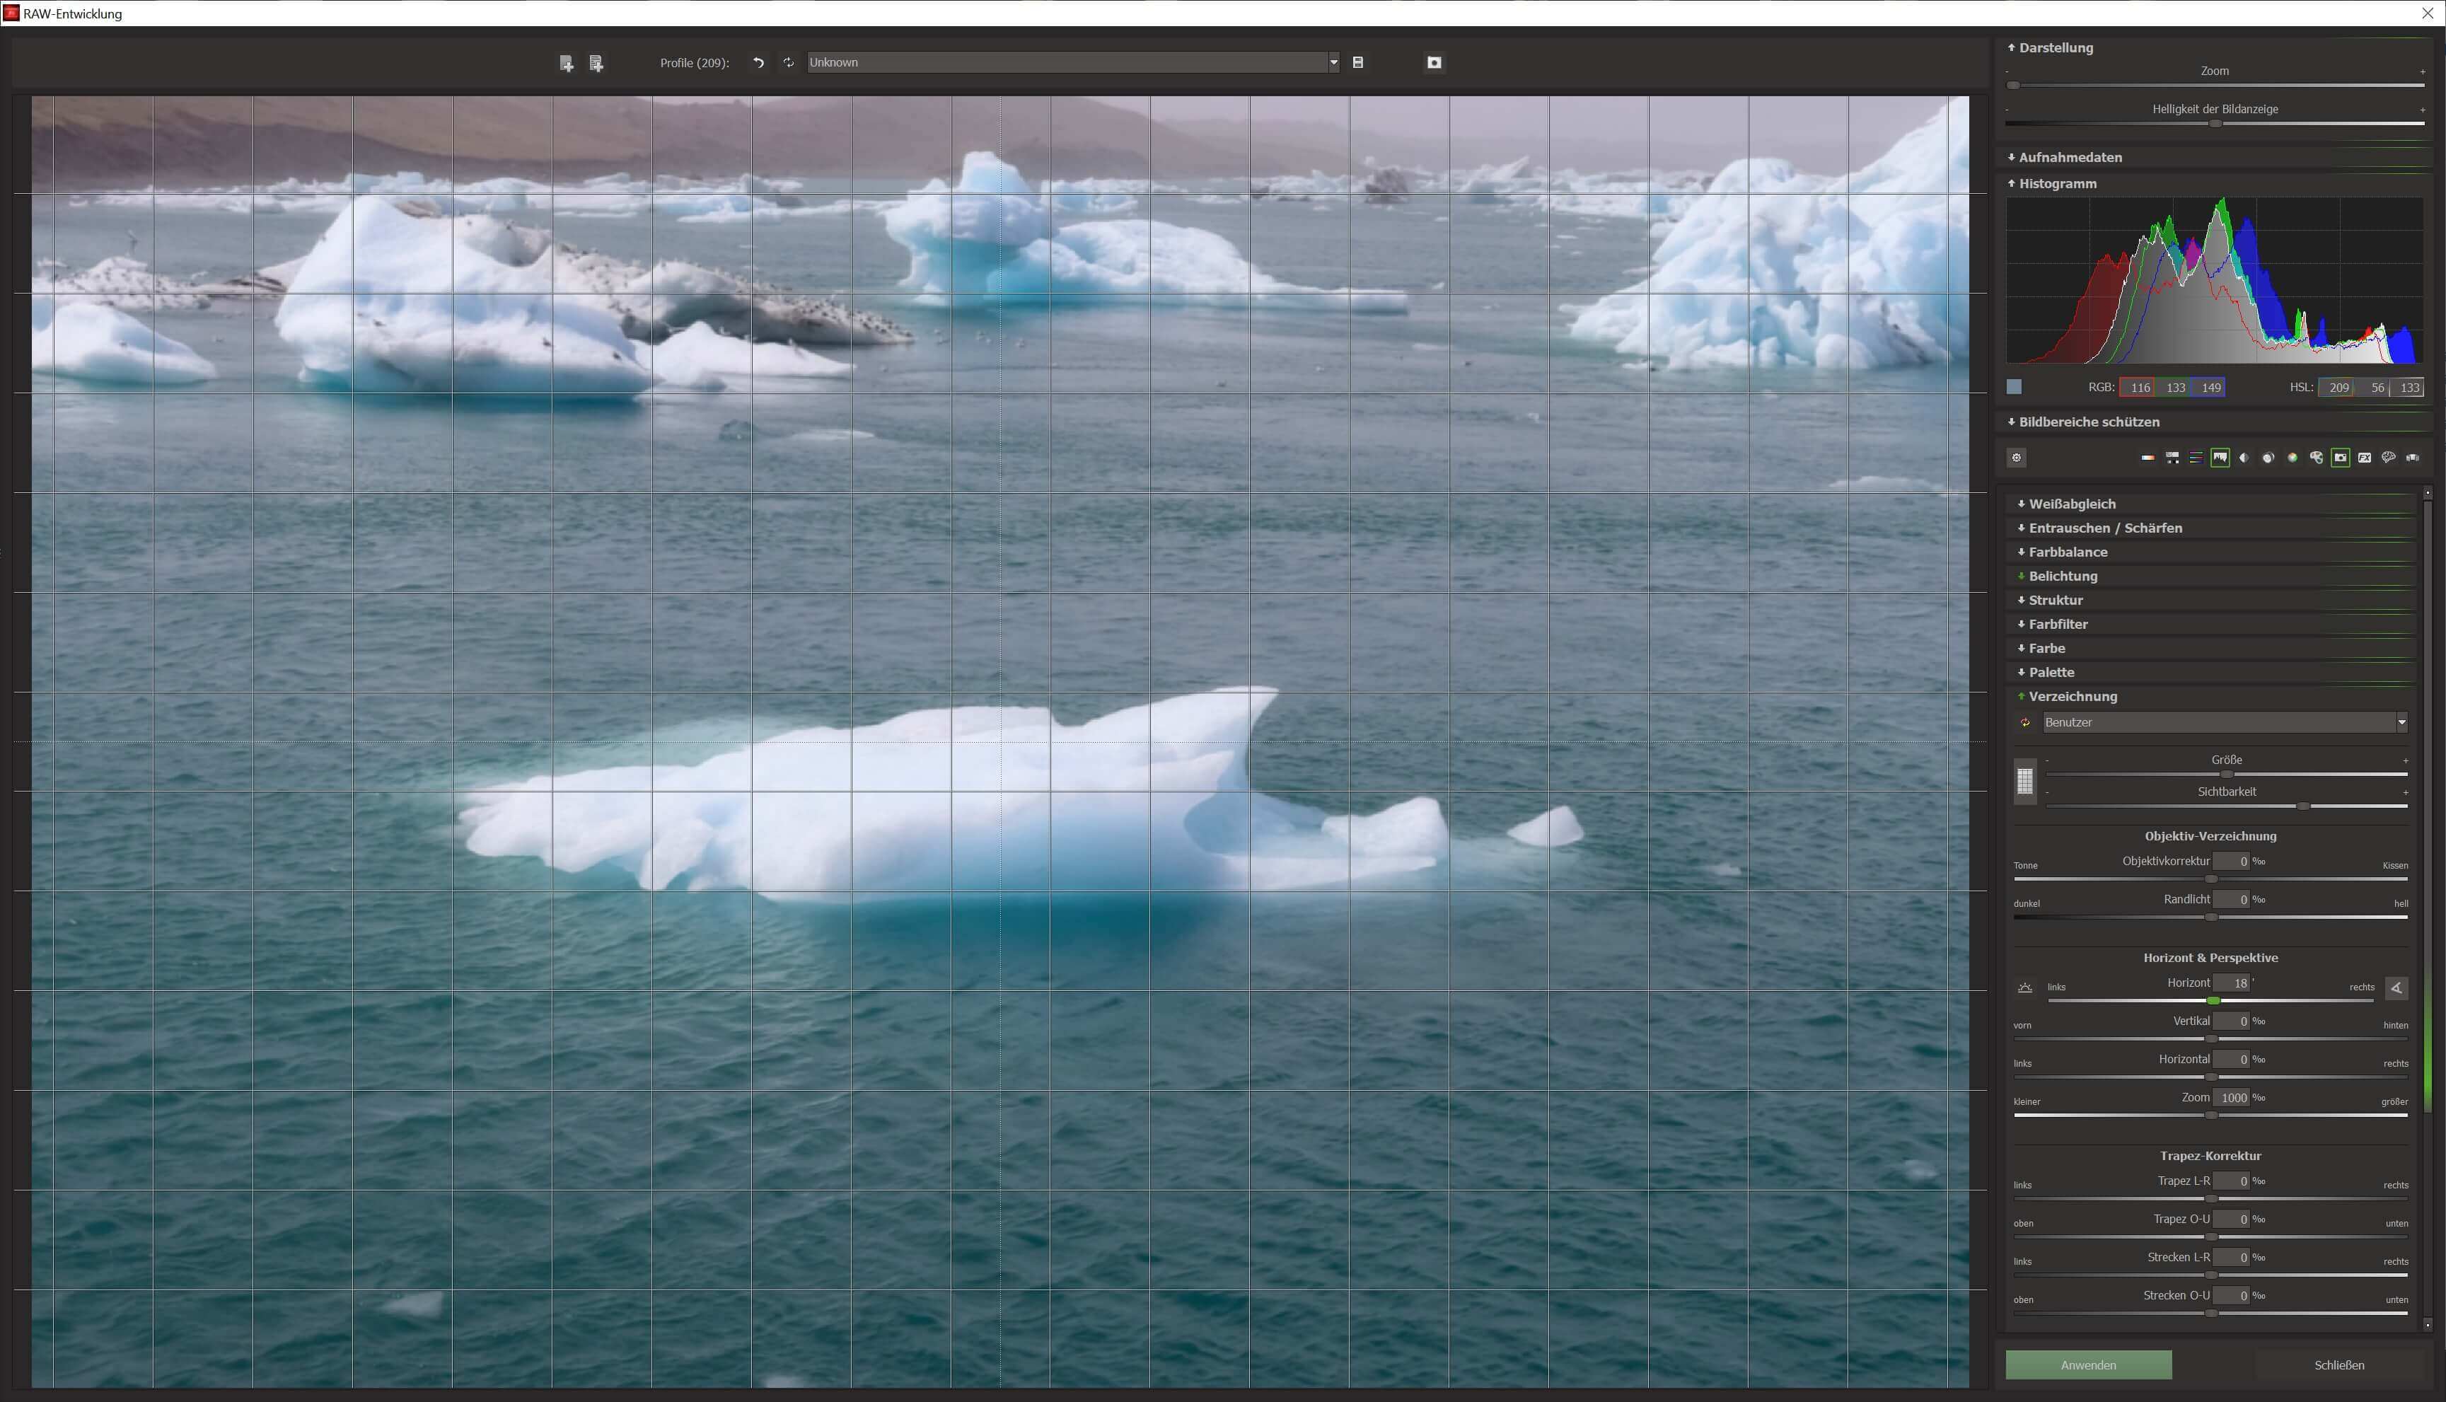Click the undo arrow beside the Profile label
The image size is (2446, 1402).
758,62
